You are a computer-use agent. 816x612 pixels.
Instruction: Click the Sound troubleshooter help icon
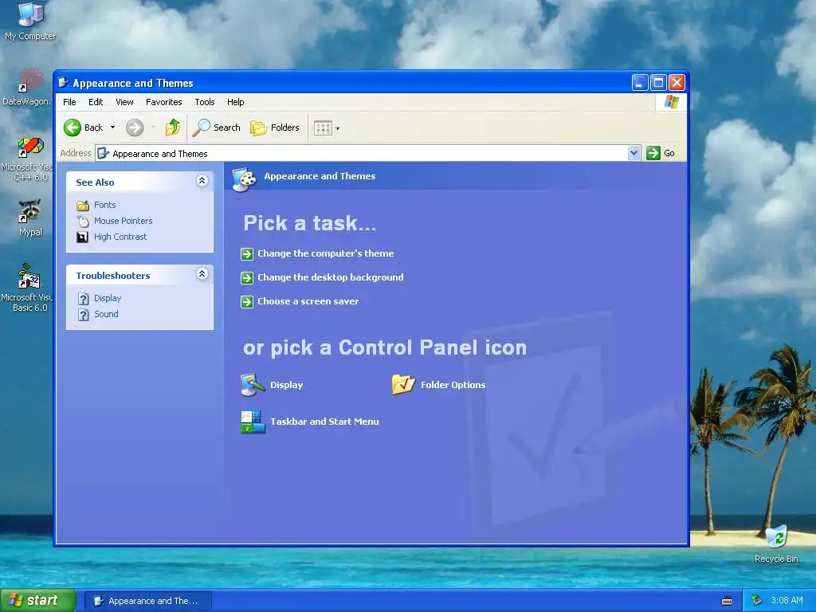tap(83, 315)
